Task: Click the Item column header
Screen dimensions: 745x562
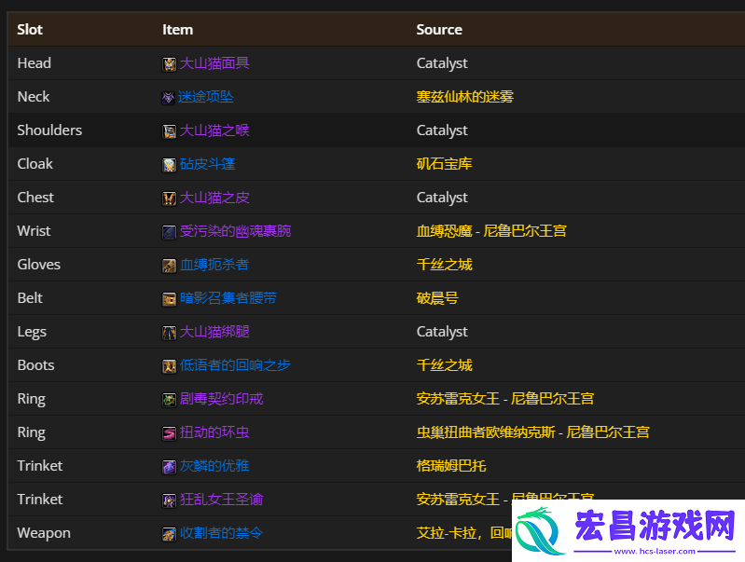Action: (178, 30)
